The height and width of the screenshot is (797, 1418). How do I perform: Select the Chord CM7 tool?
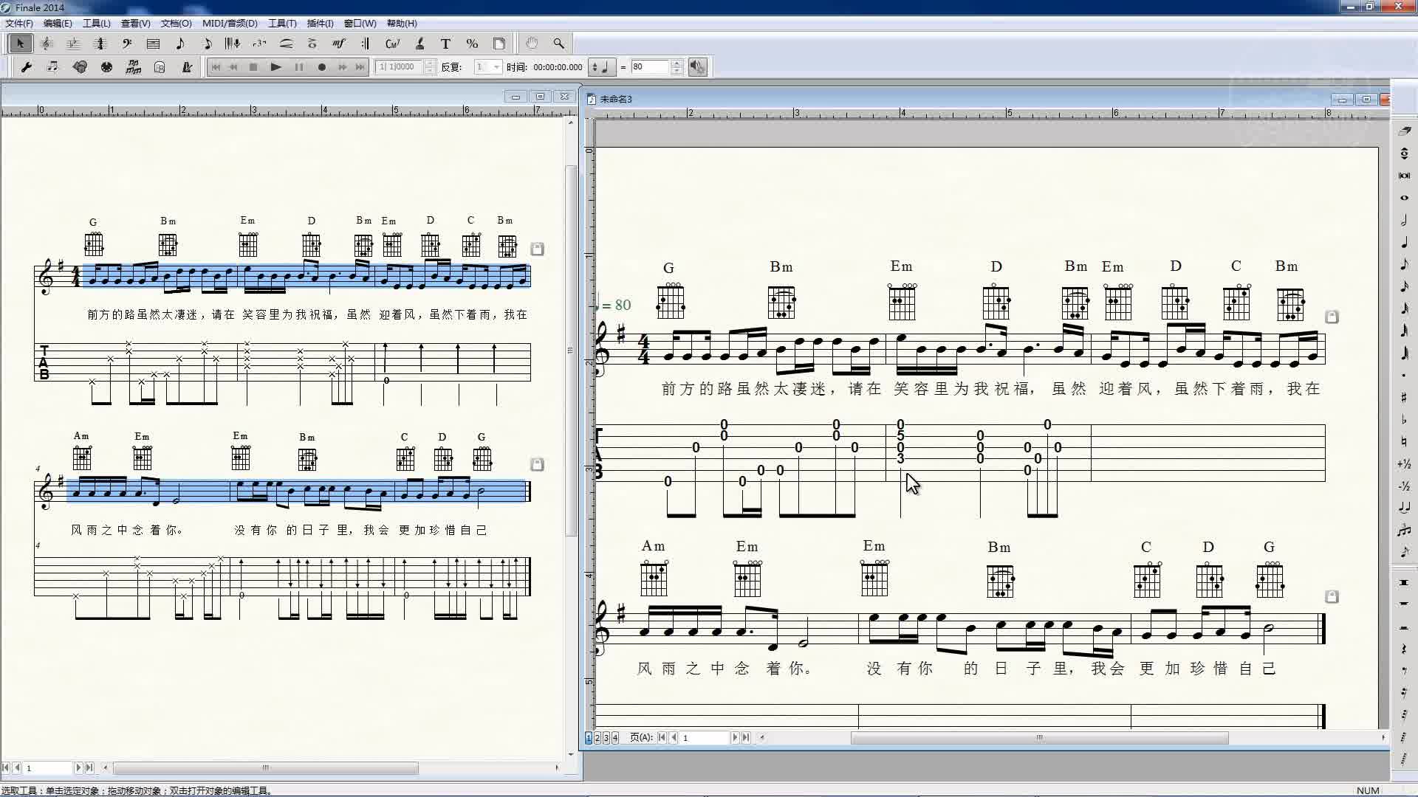392,44
